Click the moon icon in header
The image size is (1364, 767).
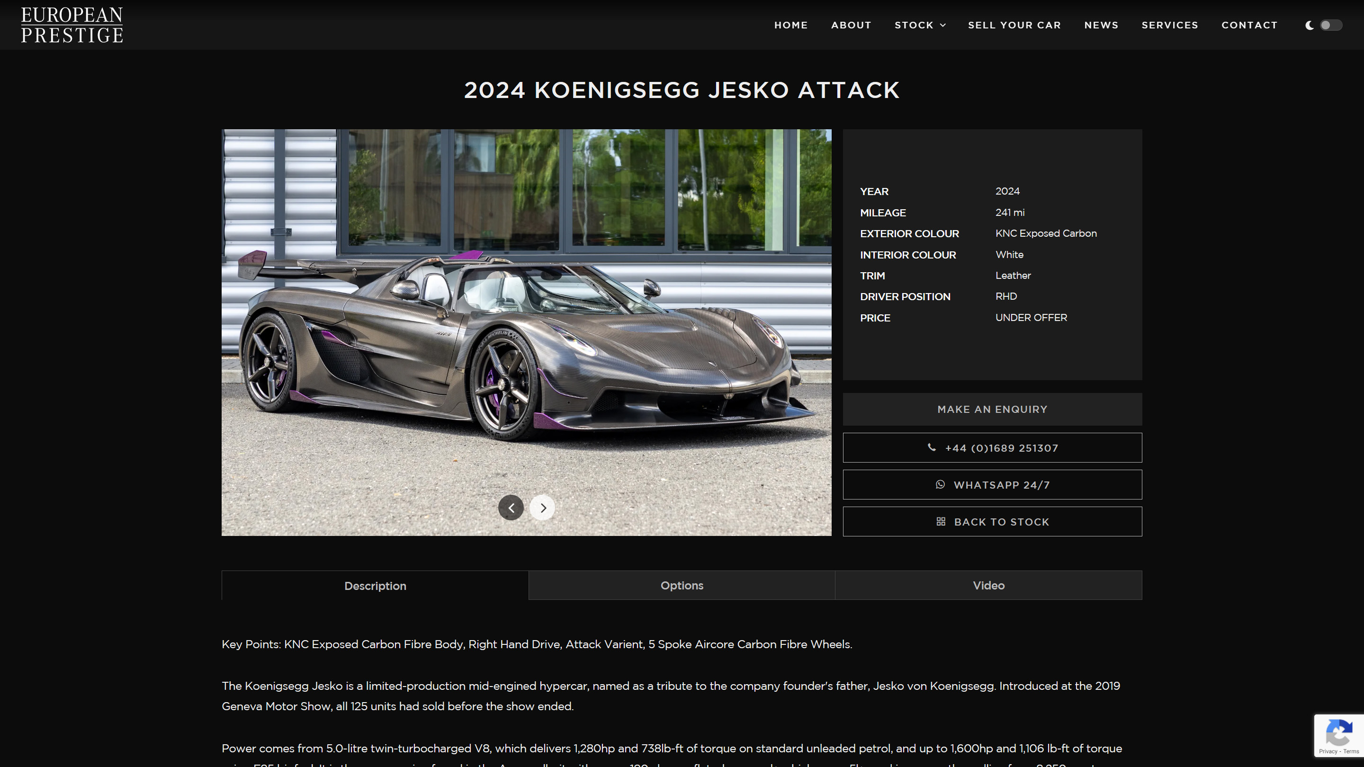1310,25
